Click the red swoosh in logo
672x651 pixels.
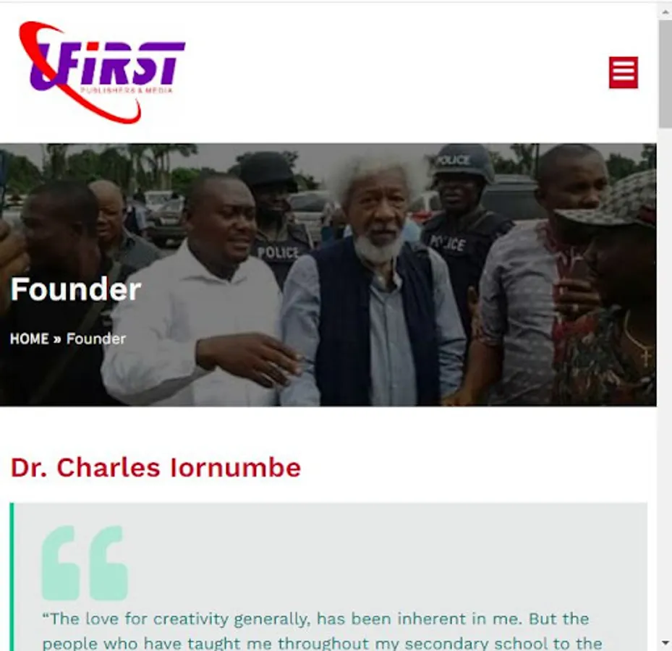80,73
